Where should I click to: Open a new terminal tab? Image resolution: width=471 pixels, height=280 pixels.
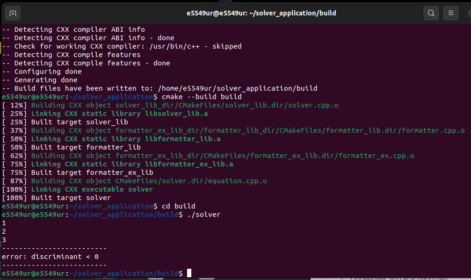coord(12,13)
